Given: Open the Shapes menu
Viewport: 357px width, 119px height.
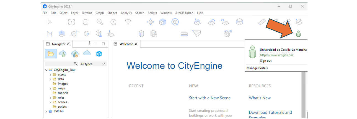Looking at the screenshot, I should coord(112,13).
